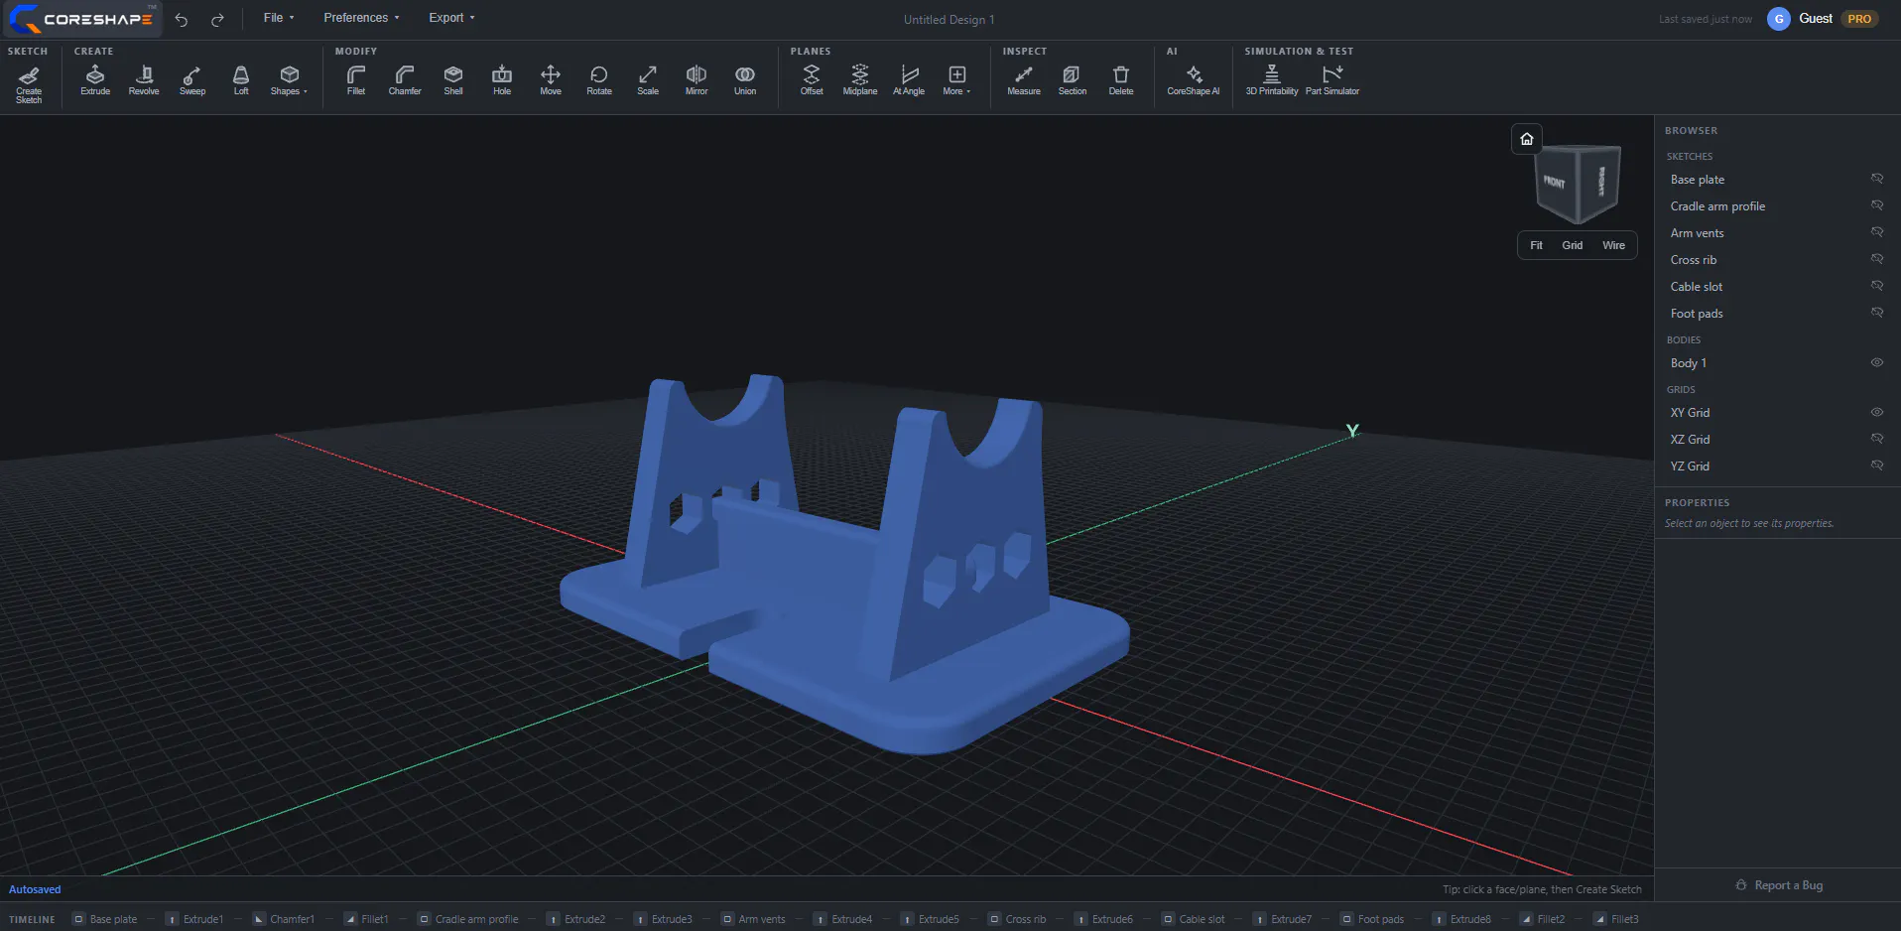Select Extrude2 in the timeline

point(576,919)
